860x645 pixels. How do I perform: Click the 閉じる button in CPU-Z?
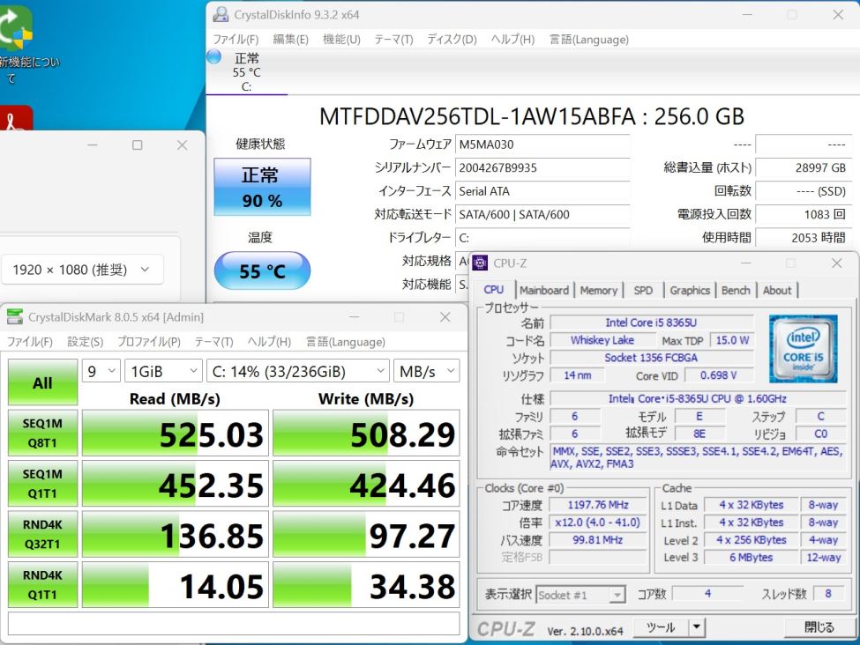pos(819,626)
